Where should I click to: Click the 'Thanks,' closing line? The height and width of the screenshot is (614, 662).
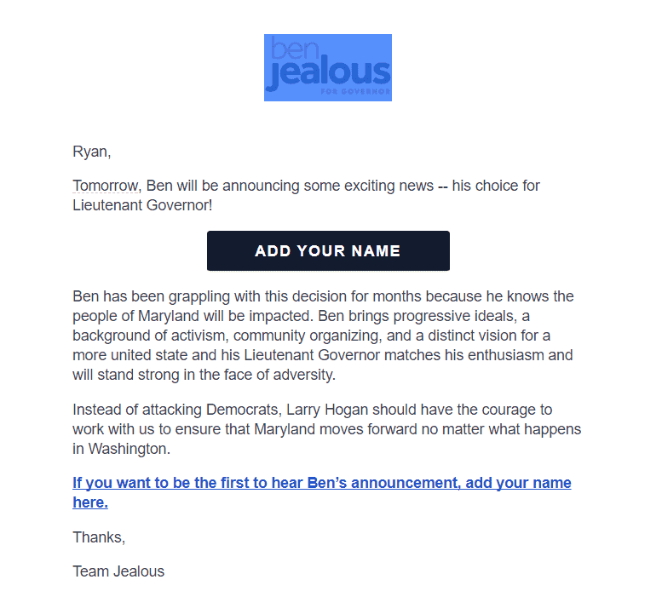click(x=99, y=537)
